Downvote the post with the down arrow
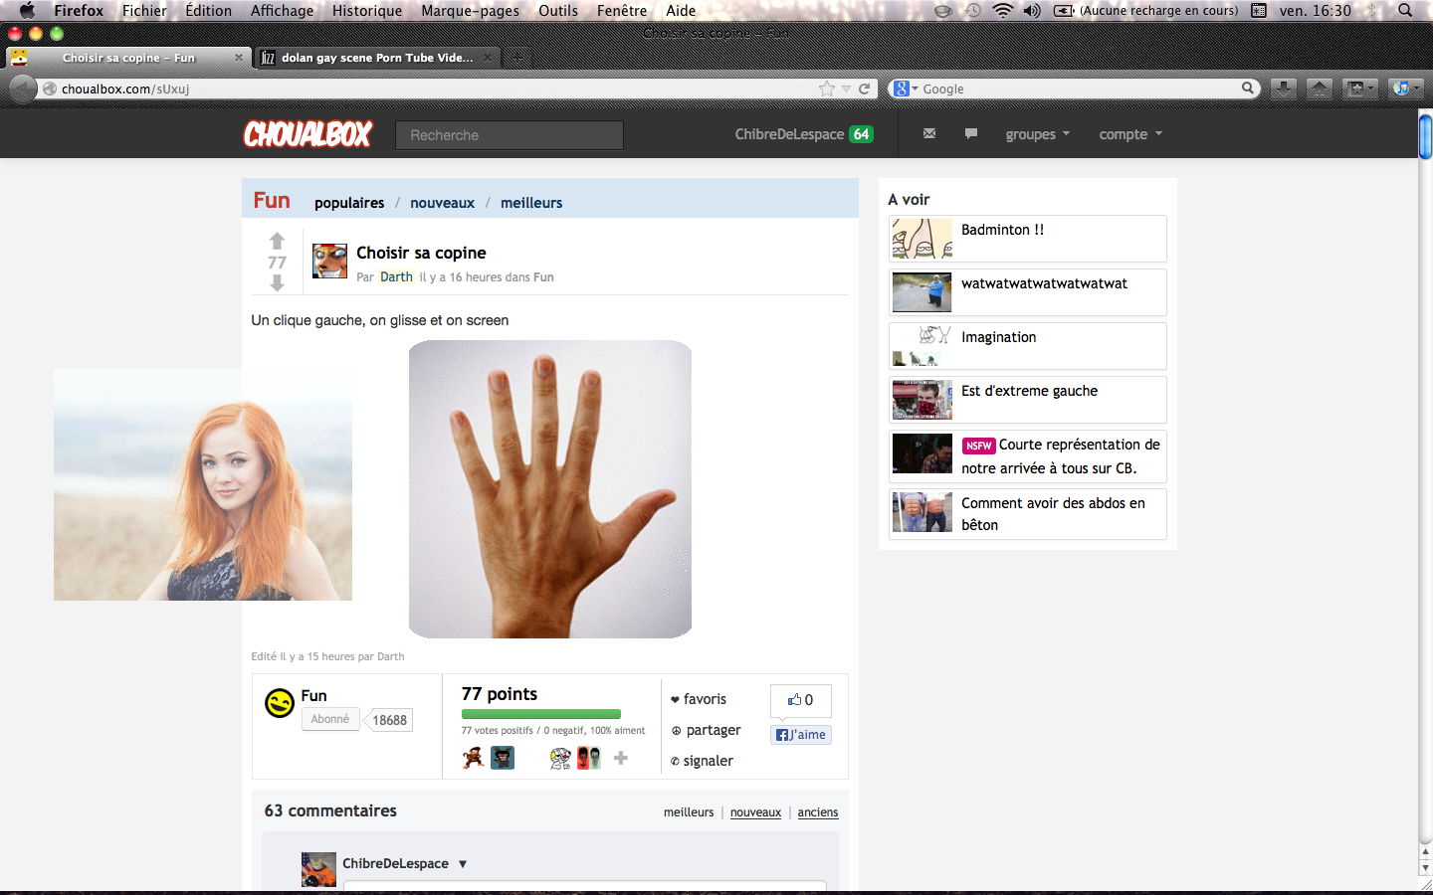 (x=277, y=283)
